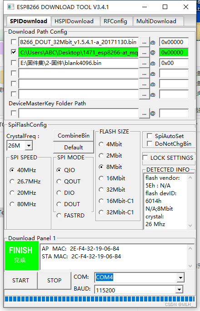Toggle LOCK SETTINGS checkbox
This screenshot has height=311, width=200.
(x=145, y=158)
